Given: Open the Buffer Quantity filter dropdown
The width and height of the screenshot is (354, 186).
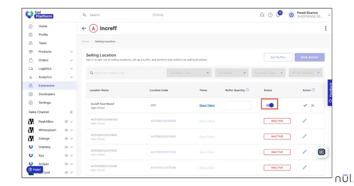Looking at the screenshot, I should click(306, 73).
